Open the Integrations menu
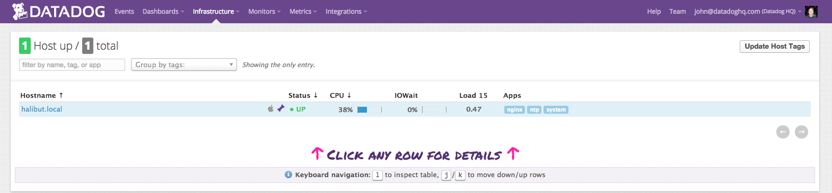Viewport: 832px width, 193px height. click(x=346, y=12)
